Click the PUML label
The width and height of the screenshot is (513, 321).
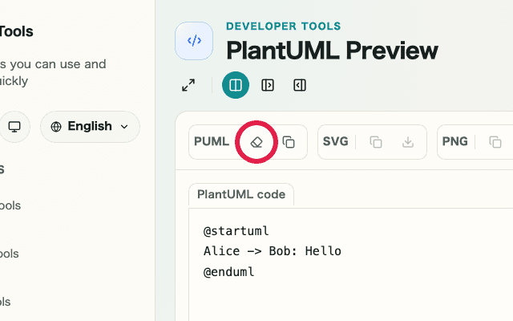pyautogui.click(x=212, y=141)
